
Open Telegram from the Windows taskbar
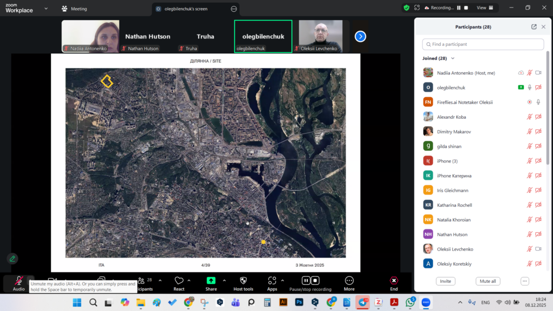click(363, 302)
